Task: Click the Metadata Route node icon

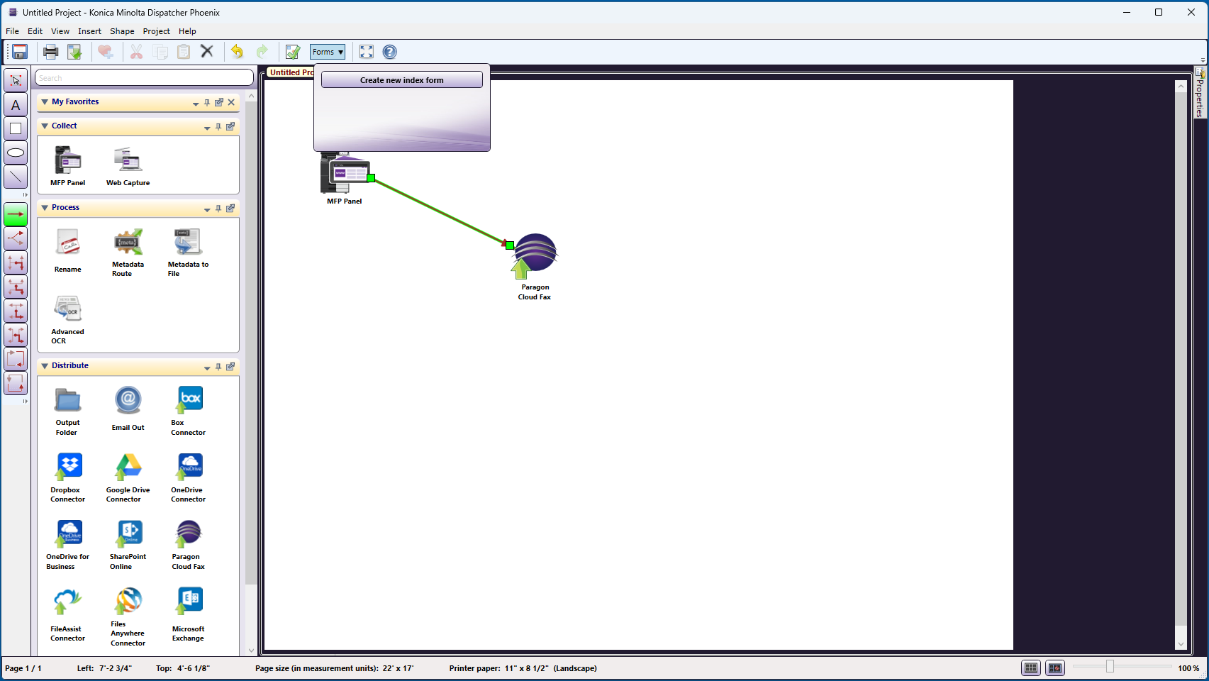Action: pos(128,242)
